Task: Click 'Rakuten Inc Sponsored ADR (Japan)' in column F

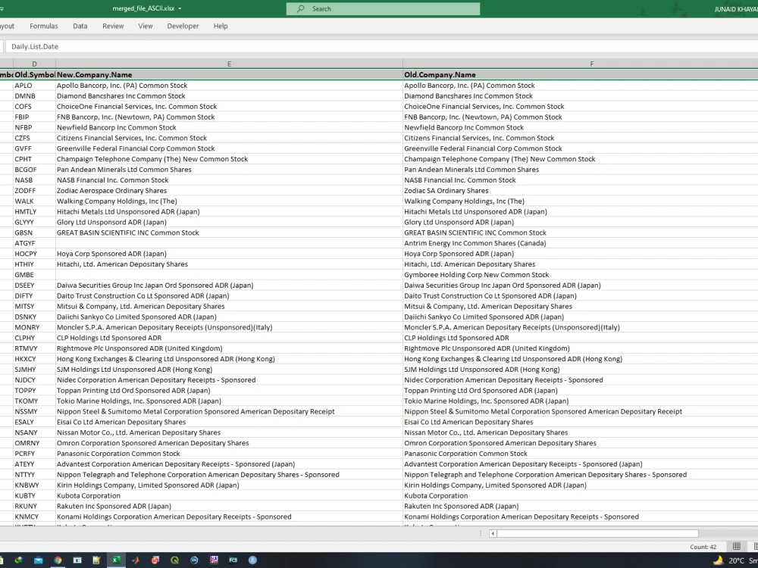Action: (x=581, y=506)
